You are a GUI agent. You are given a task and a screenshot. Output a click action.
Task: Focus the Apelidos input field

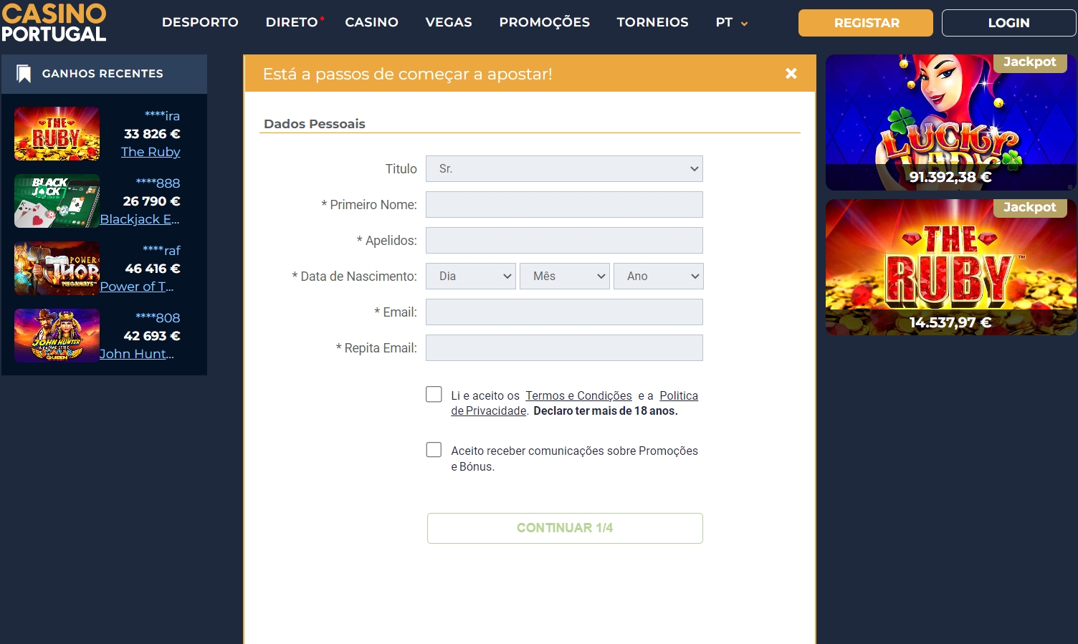tap(564, 241)
